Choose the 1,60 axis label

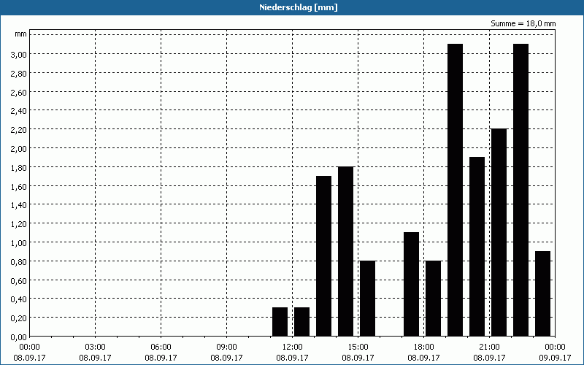tap(19, 186)
